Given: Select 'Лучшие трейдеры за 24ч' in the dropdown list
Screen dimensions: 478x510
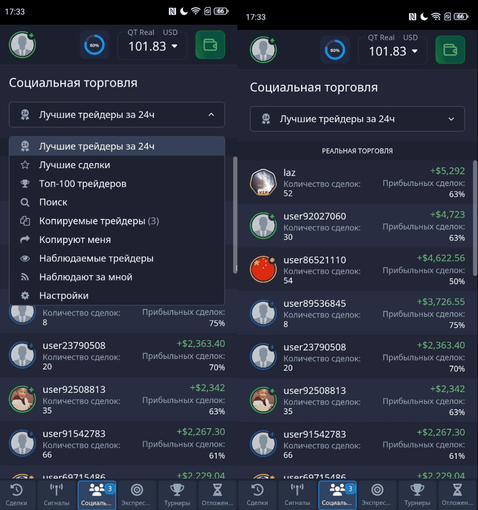Looking at the screenshot, I should [117, 146].
